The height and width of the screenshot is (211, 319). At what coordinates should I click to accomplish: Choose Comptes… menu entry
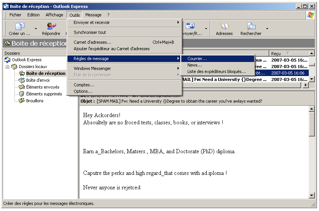pyautogui.click(x=124, y=85)
